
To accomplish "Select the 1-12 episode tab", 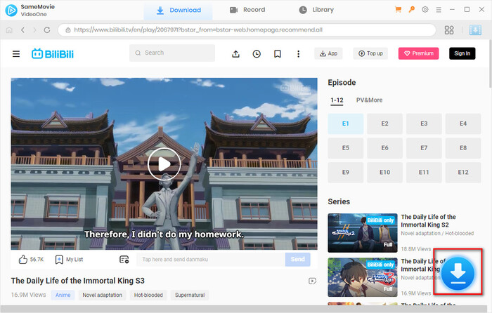I will click(x=337, y=100).
